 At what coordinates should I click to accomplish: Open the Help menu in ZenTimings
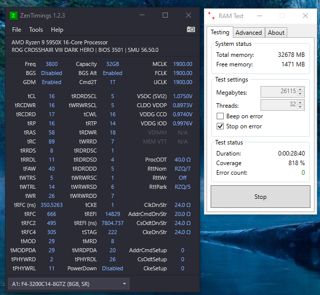(57, 30)
